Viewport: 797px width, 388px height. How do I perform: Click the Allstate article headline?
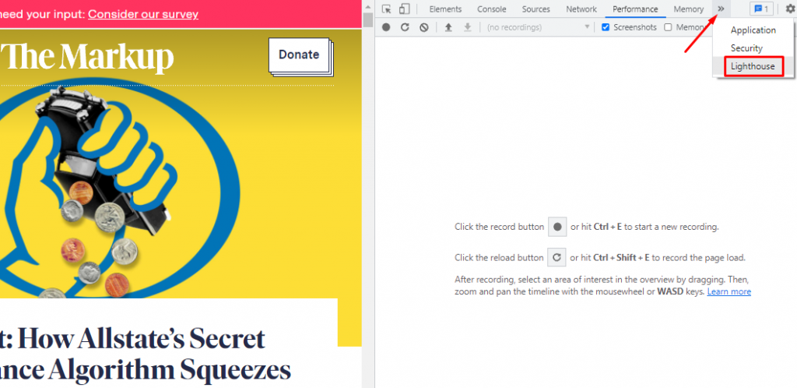[146, 354]
